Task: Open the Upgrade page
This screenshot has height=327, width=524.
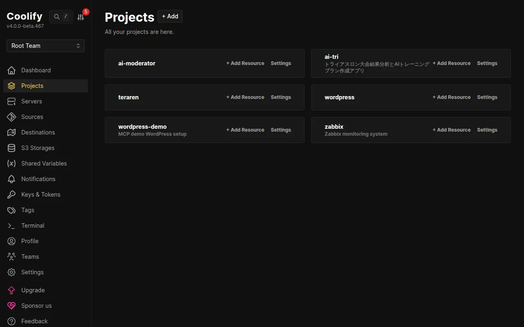Action: [x=33, y=290]
